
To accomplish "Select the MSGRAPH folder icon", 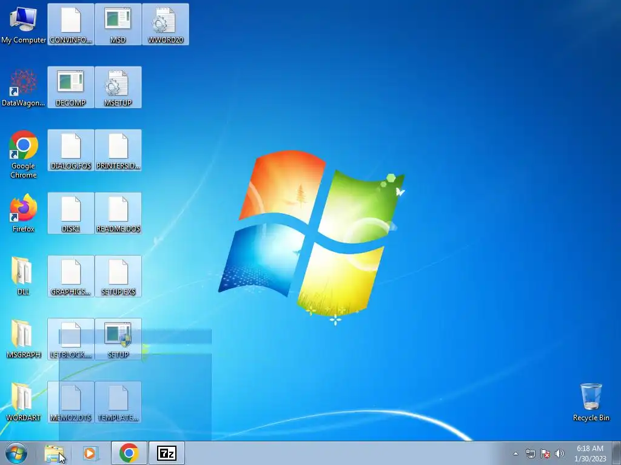I will pos(24,339).
